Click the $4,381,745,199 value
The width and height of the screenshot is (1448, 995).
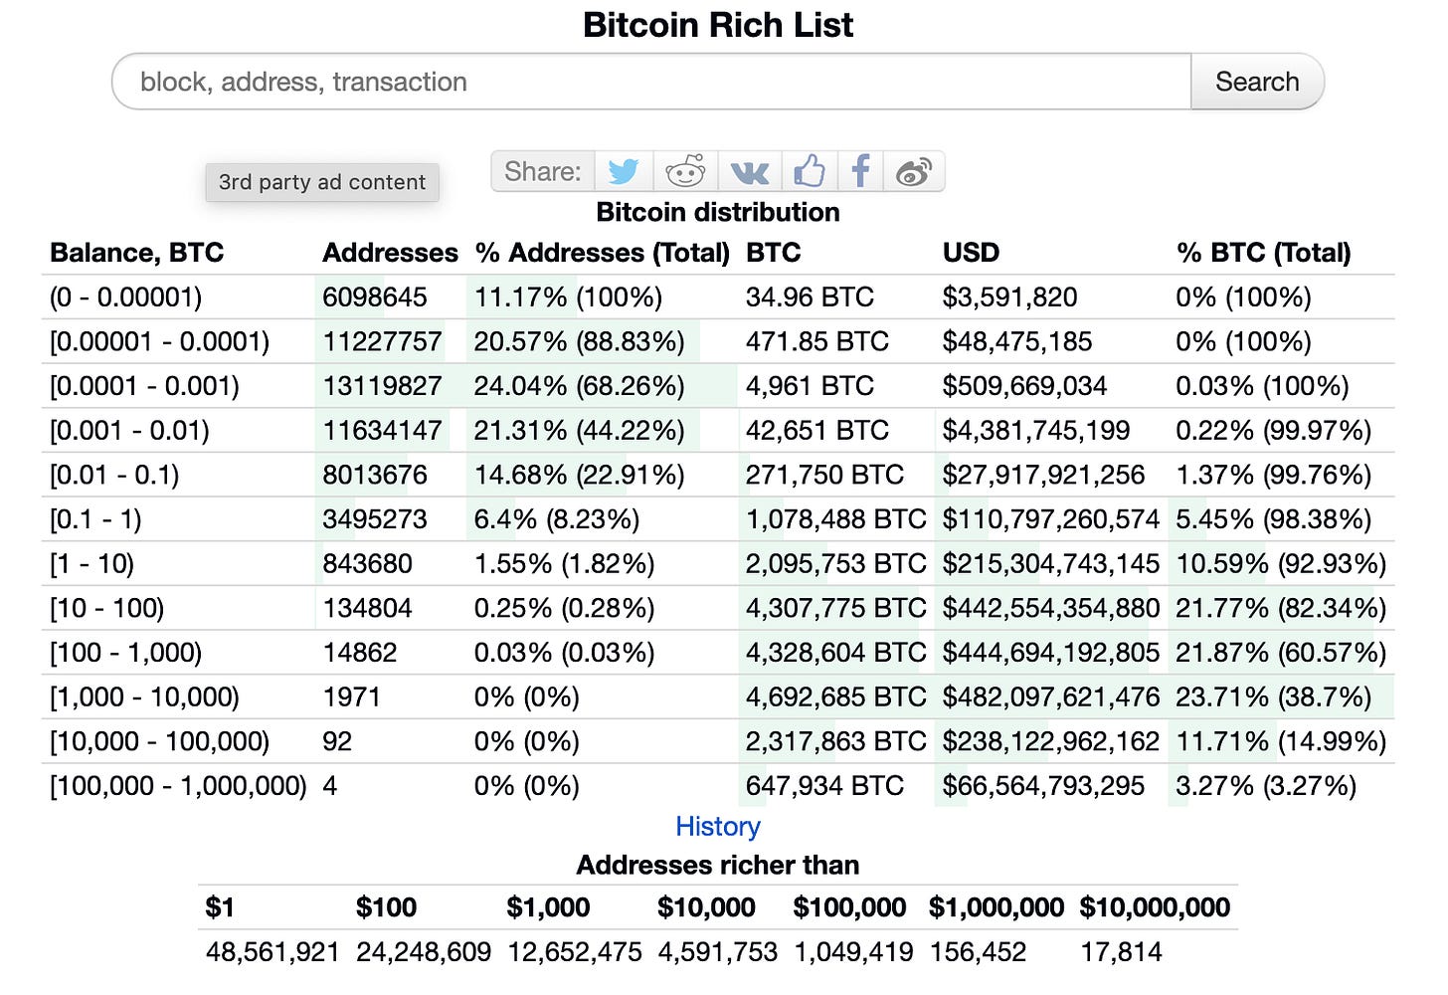point(1036,431)
